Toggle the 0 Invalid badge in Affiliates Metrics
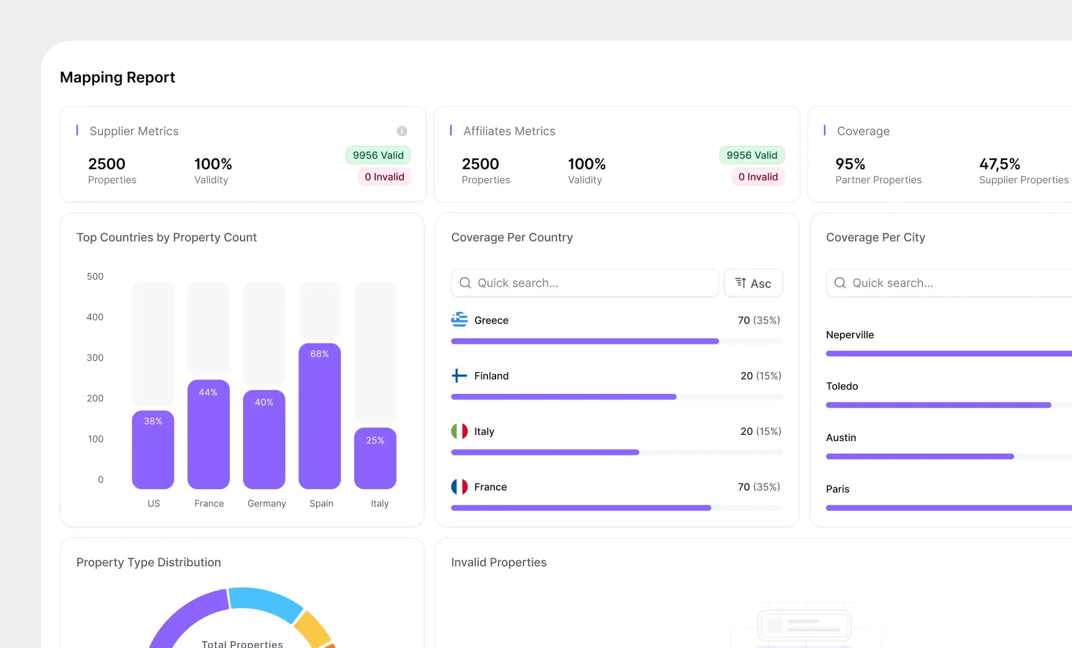Viewport: 1072px width, 648px height. click(x=758, y=176)
